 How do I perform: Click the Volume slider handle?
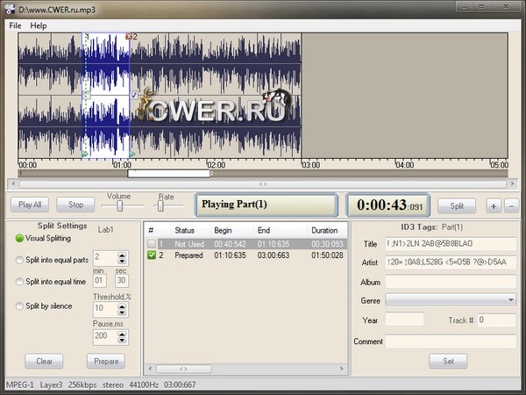[118, 206]
